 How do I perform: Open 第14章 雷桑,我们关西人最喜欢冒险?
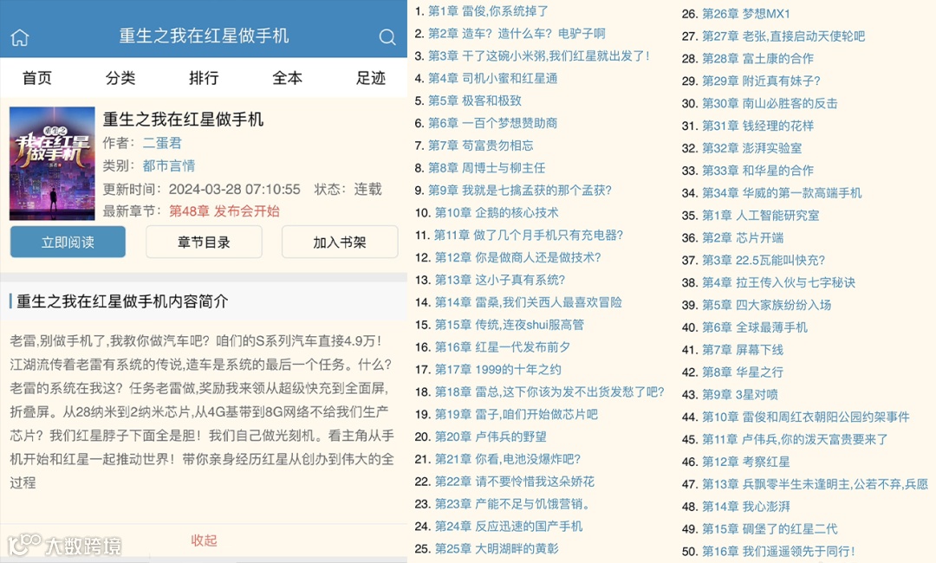(529, 302)
